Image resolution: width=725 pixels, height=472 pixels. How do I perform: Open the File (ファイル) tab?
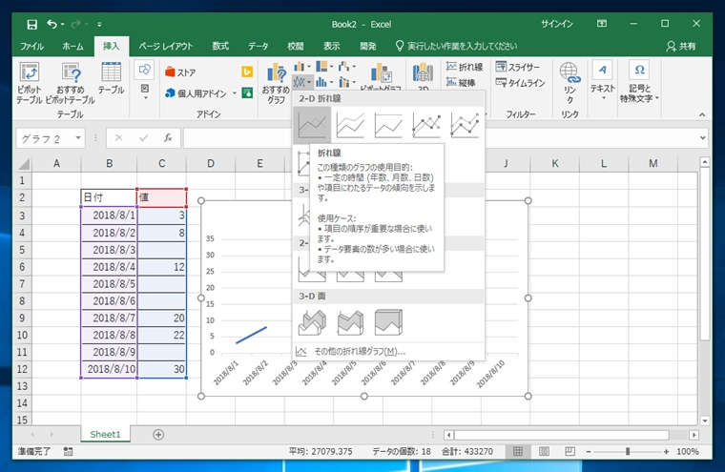pyautogui.click(x=31, y=46)
